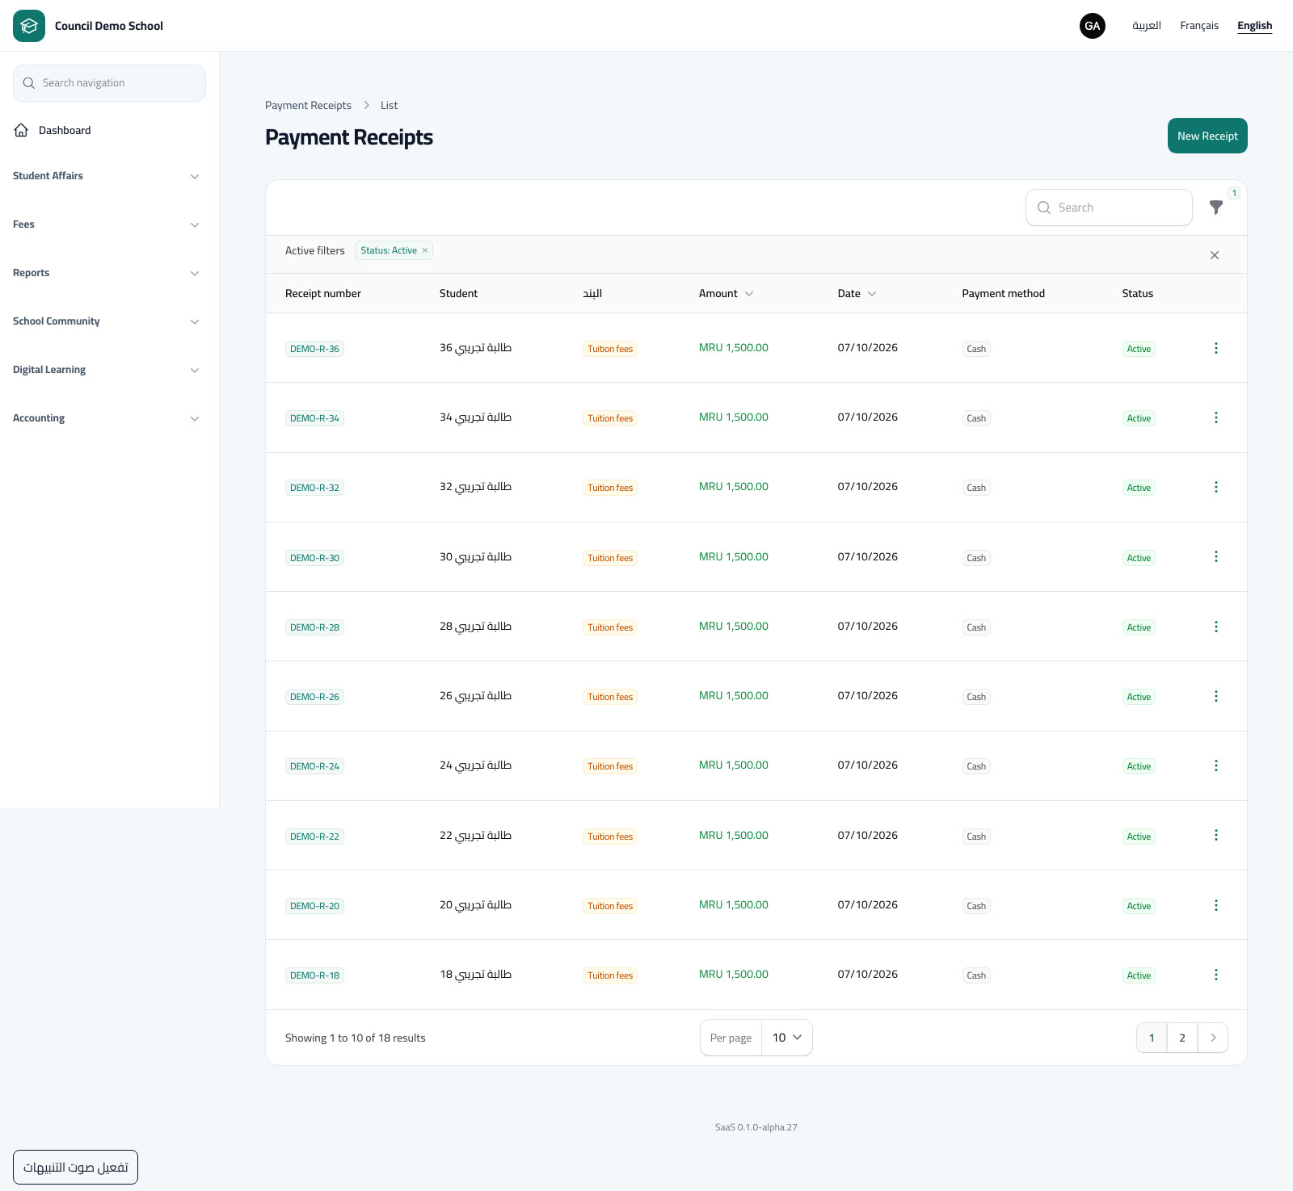1293x1191 pixels.
Task: Click date 07/10/2026 in DEMO-R-26 row
Action: tap(868, 696)
